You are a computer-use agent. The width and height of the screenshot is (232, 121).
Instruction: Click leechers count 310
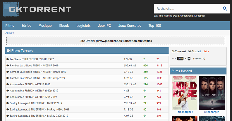coord(159,116)
